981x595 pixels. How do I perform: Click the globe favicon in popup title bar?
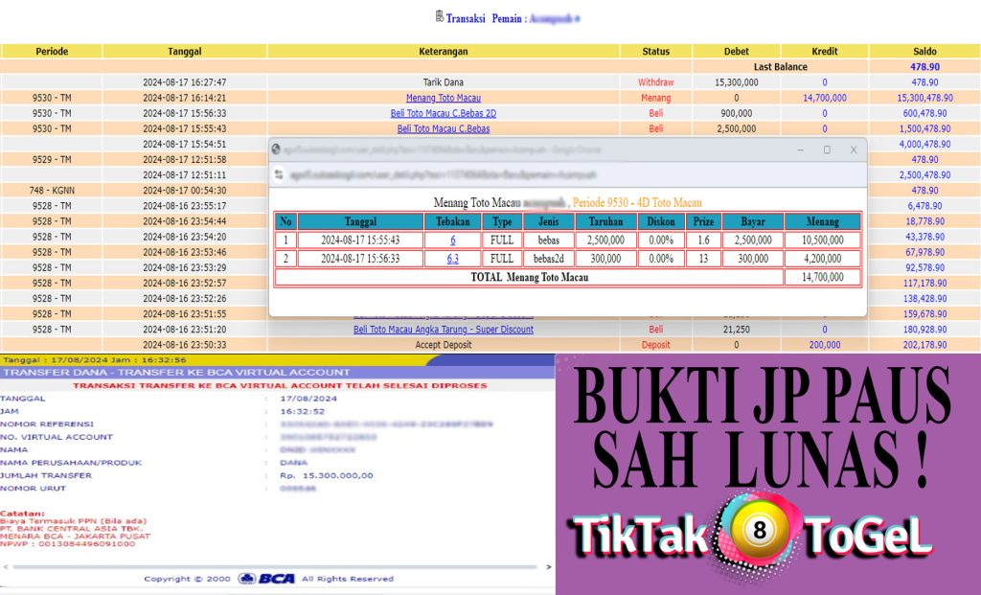pos(277,149)
